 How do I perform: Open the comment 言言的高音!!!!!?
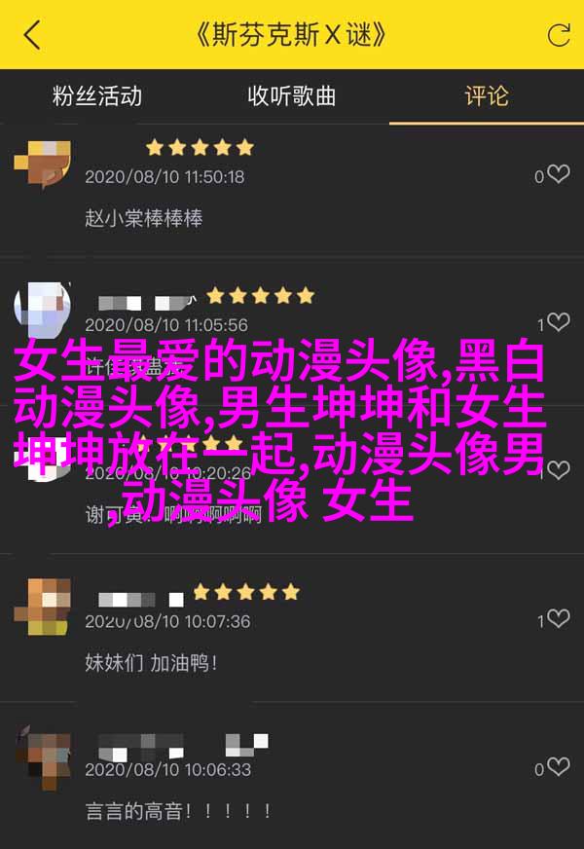pos(178,811)
